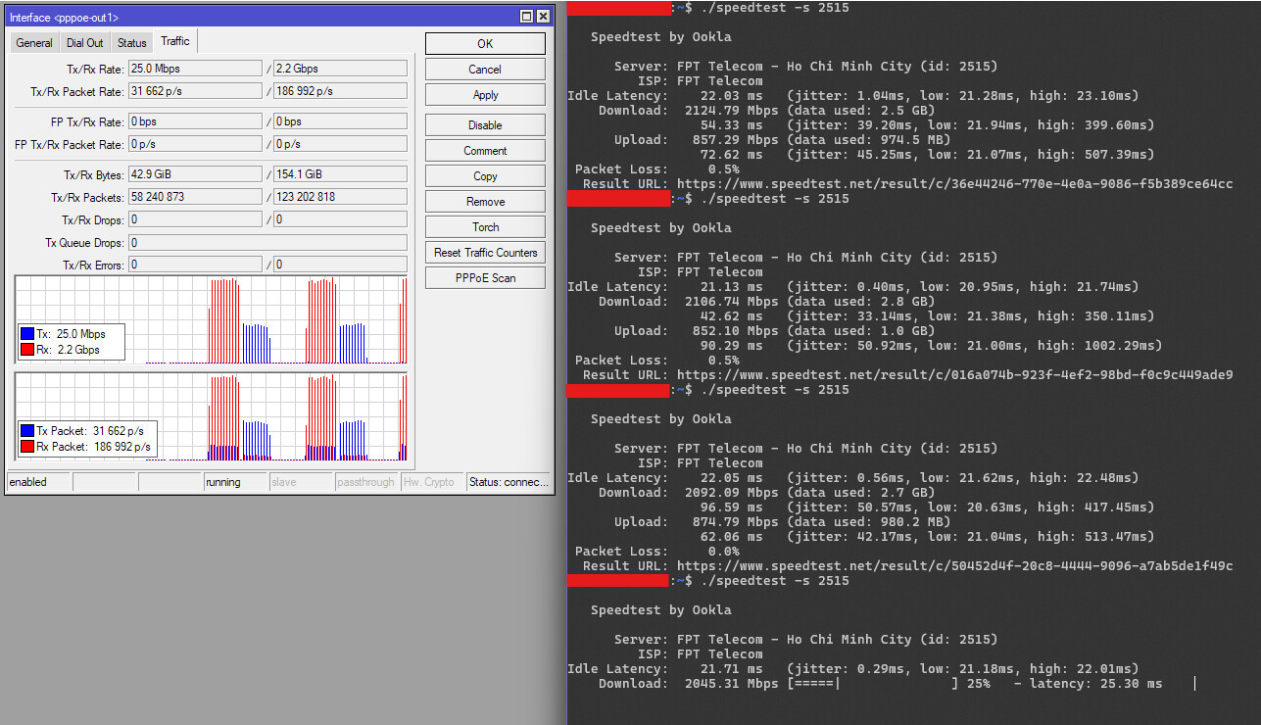1261x725 pixels.
Task: Click 'Idle Latency: 21.71 ms' in the terminal
Action: pos(665,669)
